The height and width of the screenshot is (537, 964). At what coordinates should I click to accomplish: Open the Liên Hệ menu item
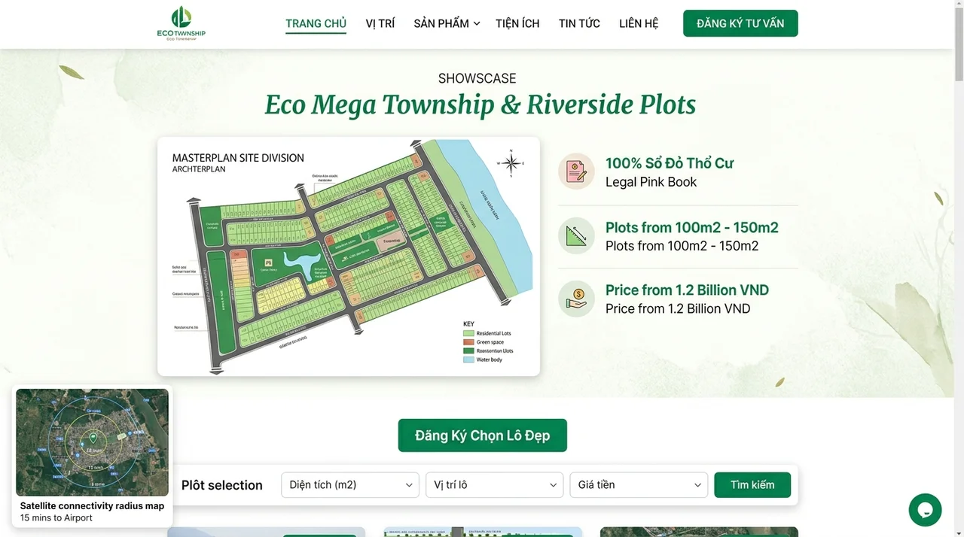pyautogui.click(x=639, y=23)
